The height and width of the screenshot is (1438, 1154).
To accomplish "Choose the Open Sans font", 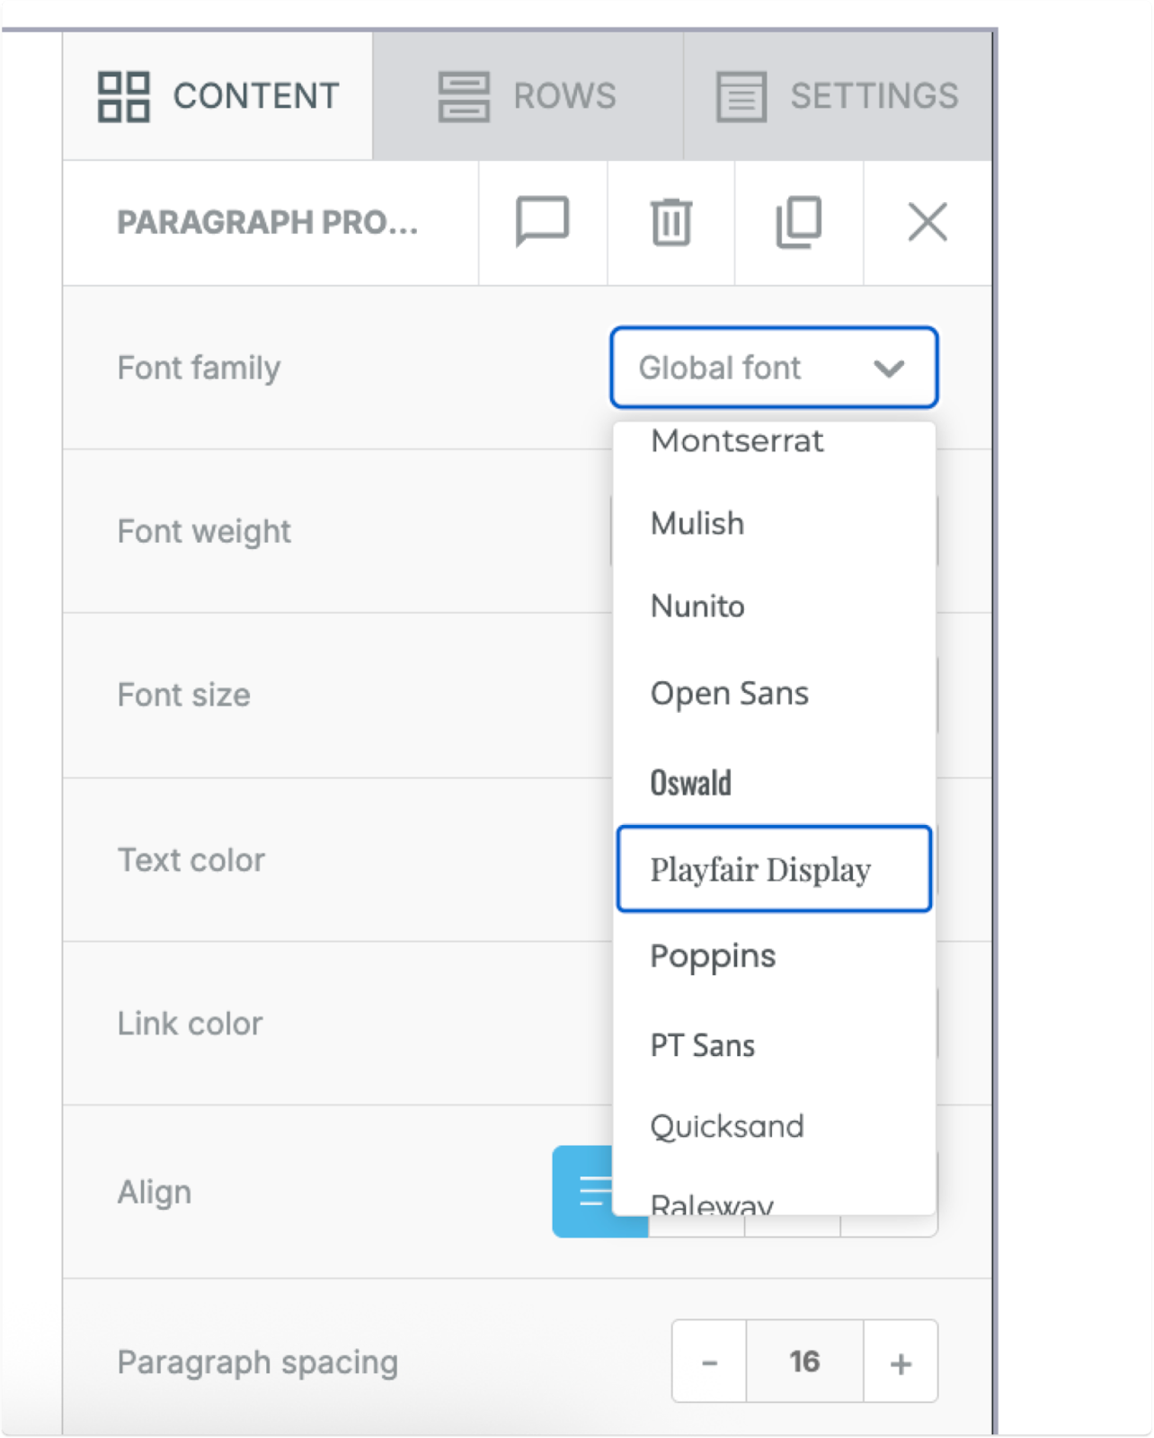I will pyautogui.click(x=729, y=694).
